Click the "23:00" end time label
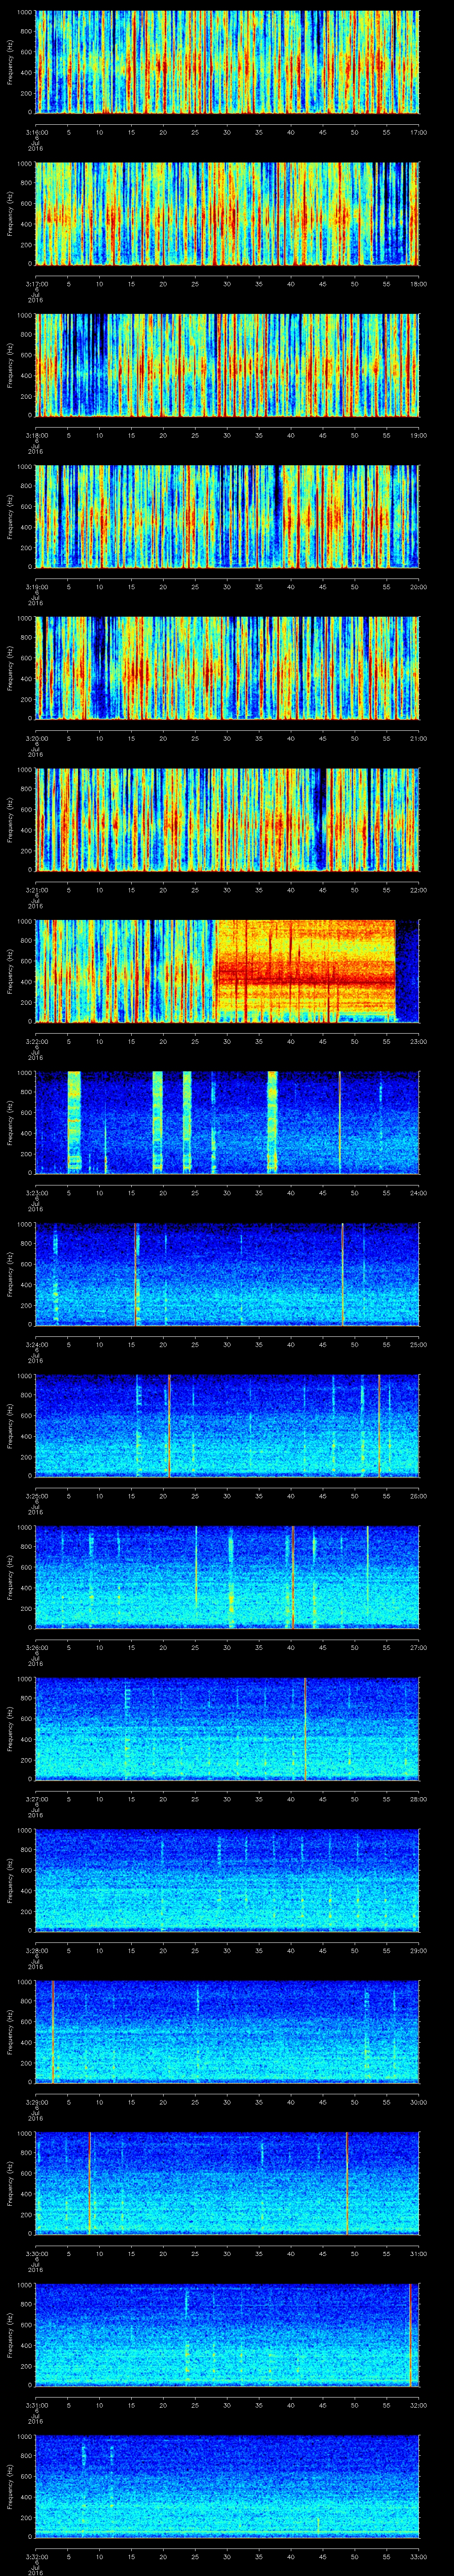This screenshot has width=454, height=2576. point(418,1041)
